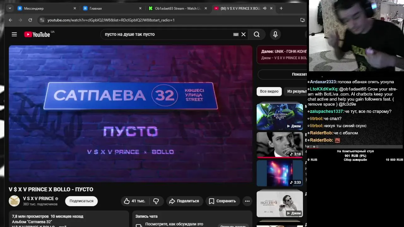
Task: Open the first Джем mix thumbnail
Action: [280, 117]
